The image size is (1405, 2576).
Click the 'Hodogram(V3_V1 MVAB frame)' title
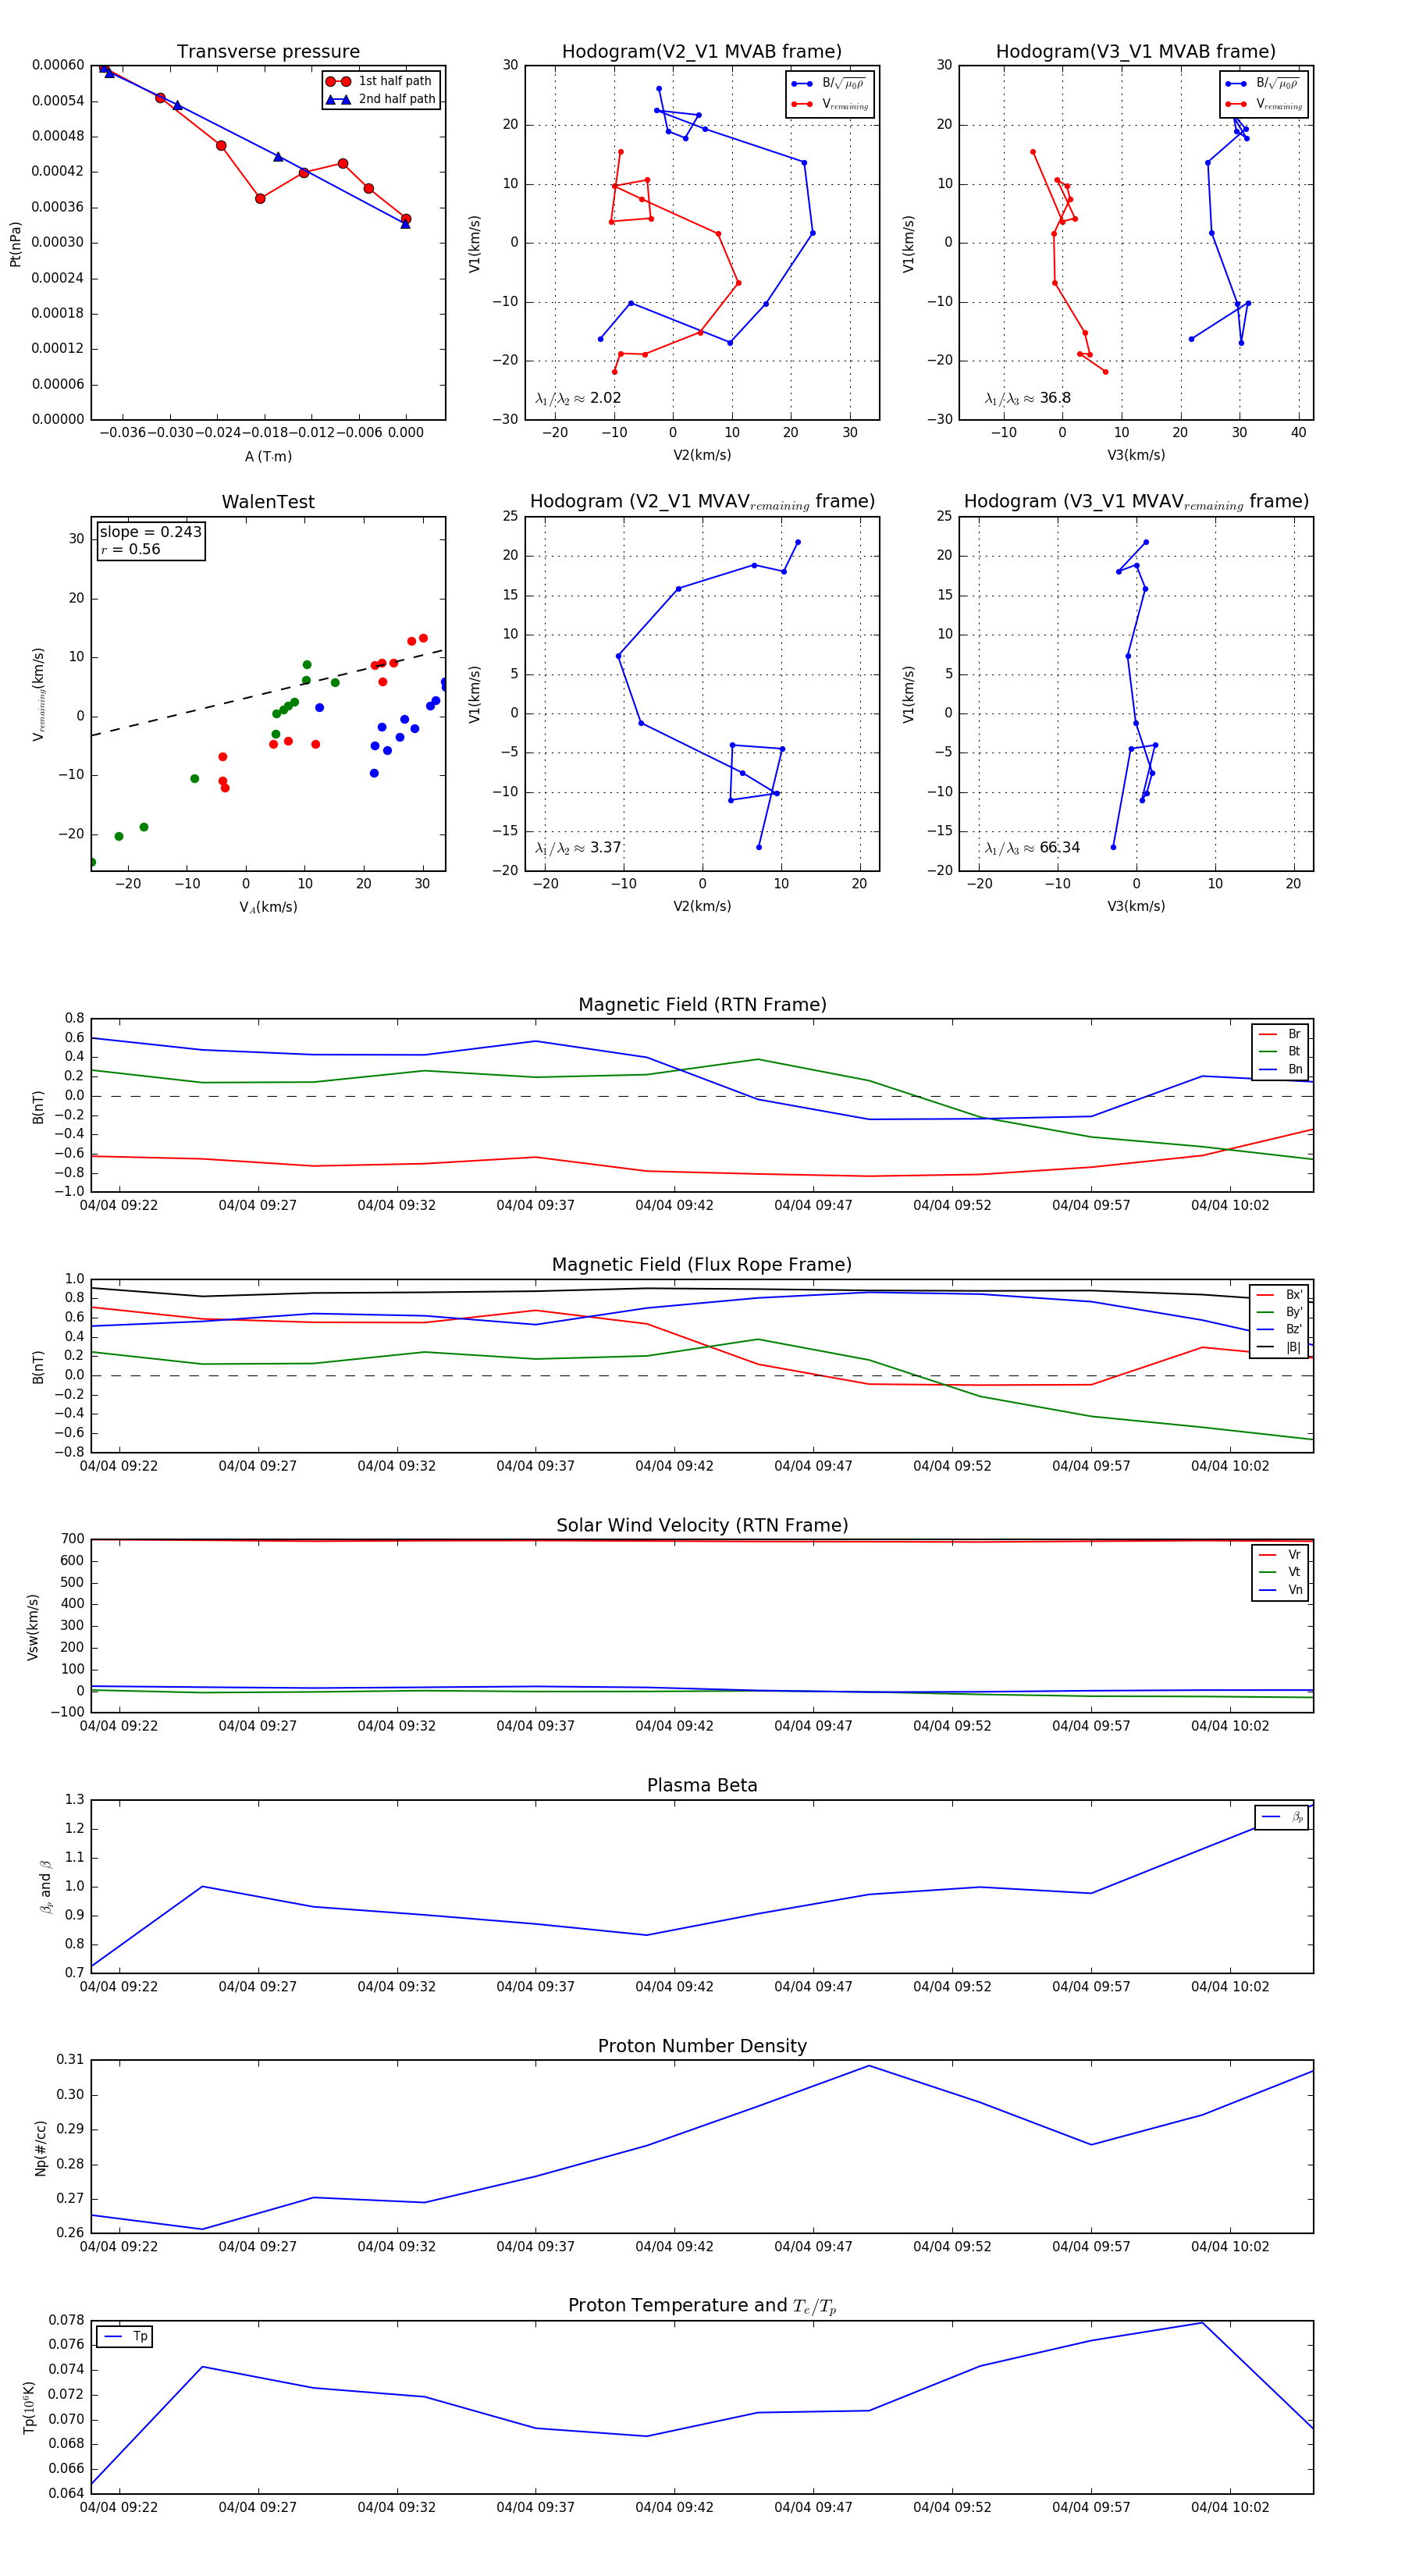[x=1136, y=52]
